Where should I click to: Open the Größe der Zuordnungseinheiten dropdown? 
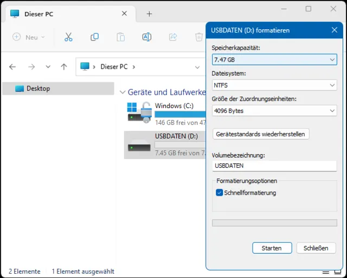click(274, 111)
